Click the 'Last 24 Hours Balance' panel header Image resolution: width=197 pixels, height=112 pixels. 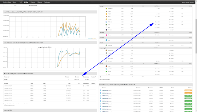pyautogui.click(x=50, y=12)
